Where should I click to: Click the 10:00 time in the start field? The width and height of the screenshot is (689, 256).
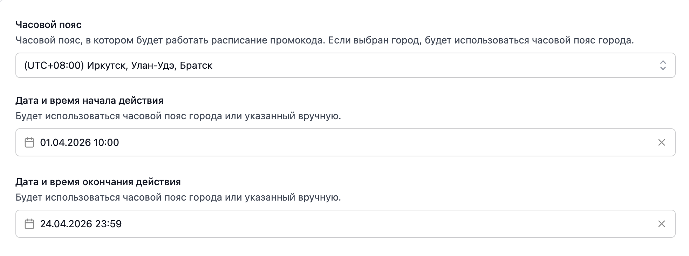(x=107, y=143)
